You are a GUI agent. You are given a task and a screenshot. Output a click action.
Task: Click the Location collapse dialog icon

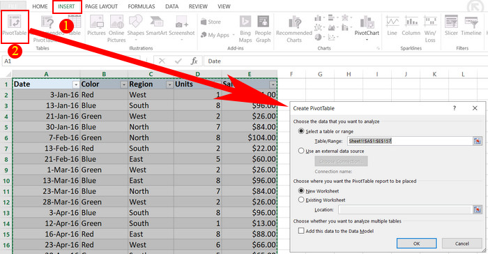click(477, 209)
